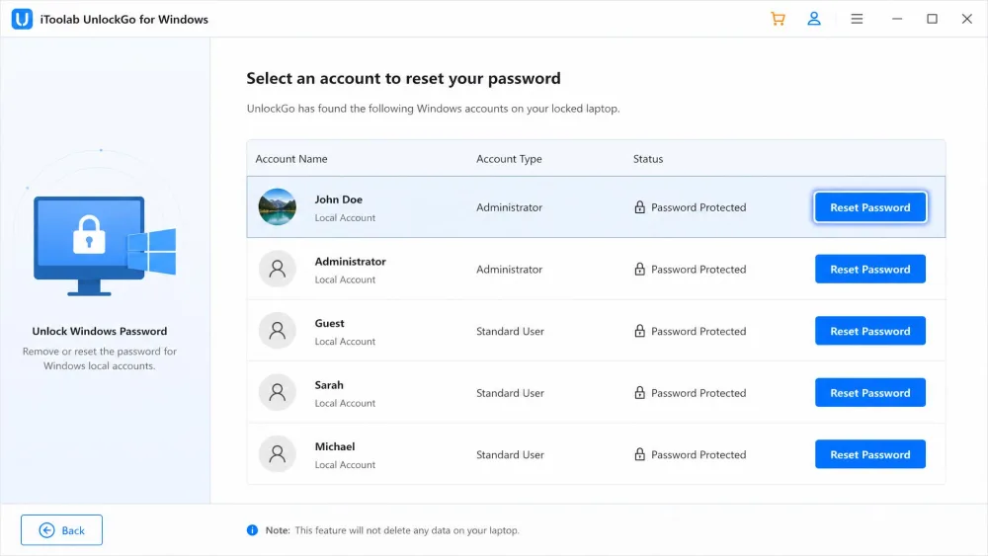Click Standard User type in Sarah's row
The width and height of the screenshot is (988, 556).
point(510,393)
